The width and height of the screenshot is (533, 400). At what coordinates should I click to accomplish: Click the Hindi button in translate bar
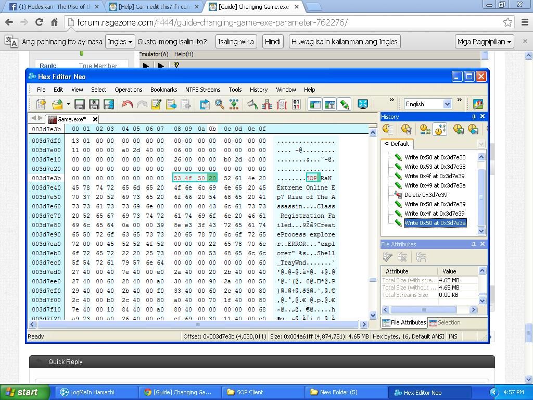(273, 42)
